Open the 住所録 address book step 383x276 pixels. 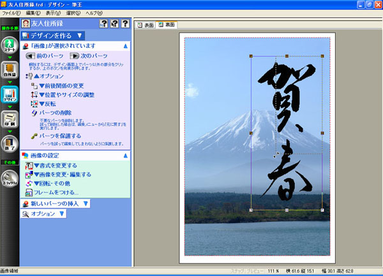click(10, 71)
